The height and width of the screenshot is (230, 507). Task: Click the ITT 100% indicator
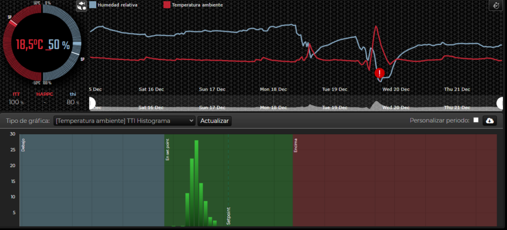[x=16, y=99]
